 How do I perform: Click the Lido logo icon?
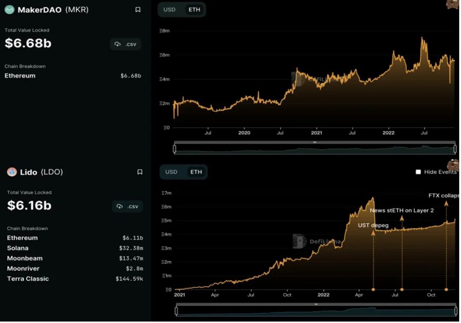pos(12,172)
